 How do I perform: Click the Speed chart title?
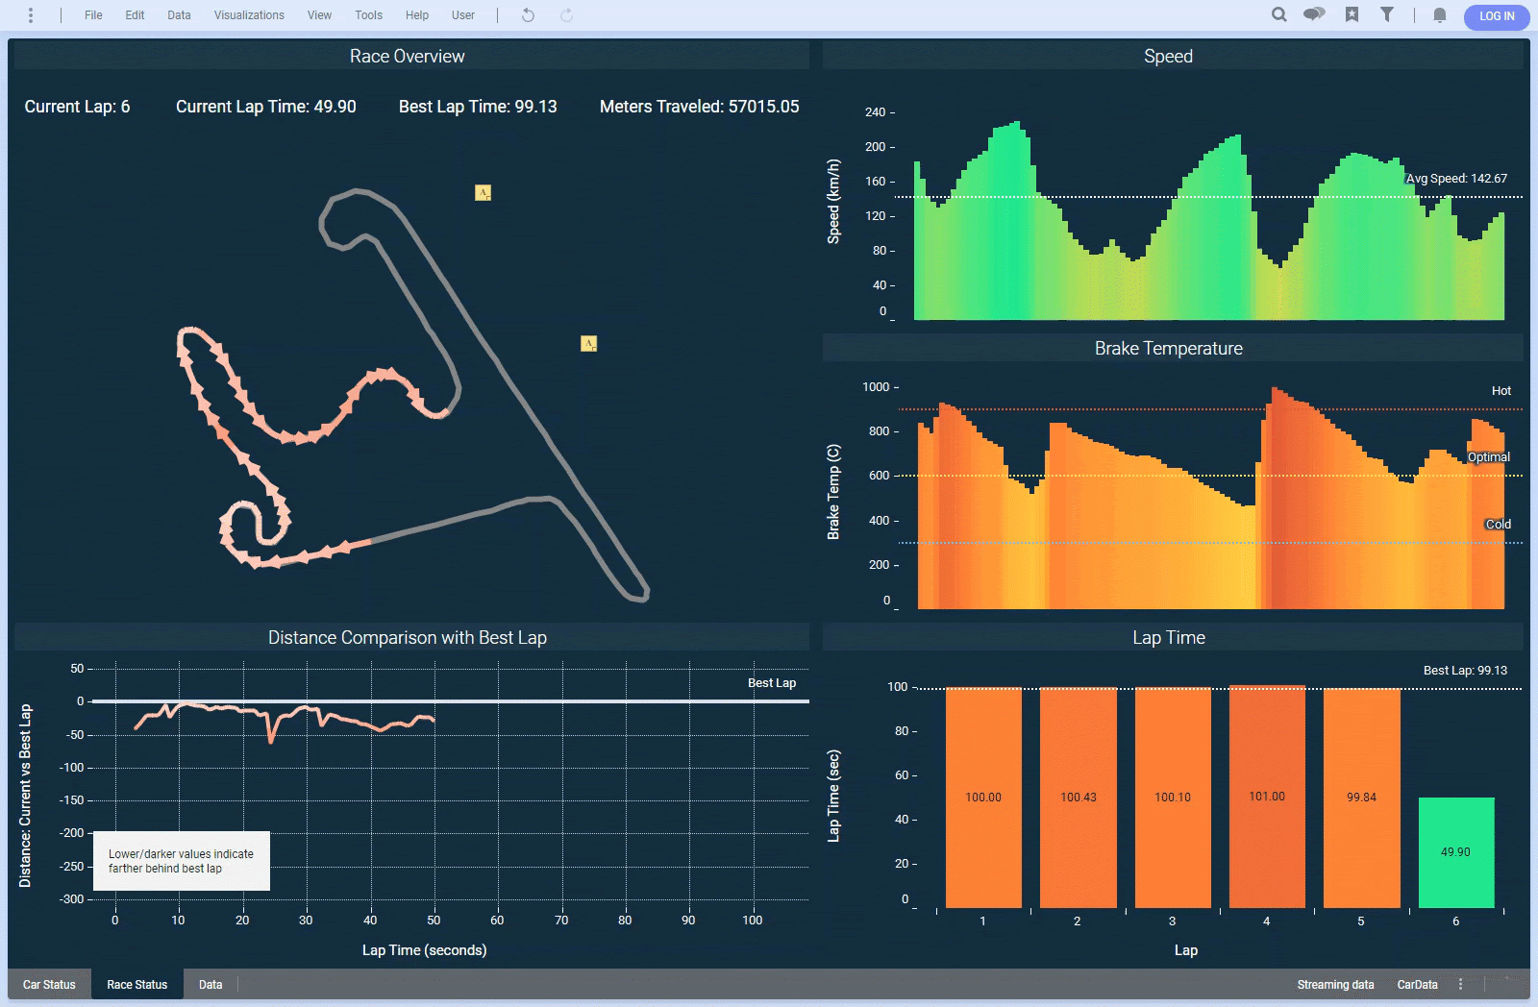click(1168, 57)
